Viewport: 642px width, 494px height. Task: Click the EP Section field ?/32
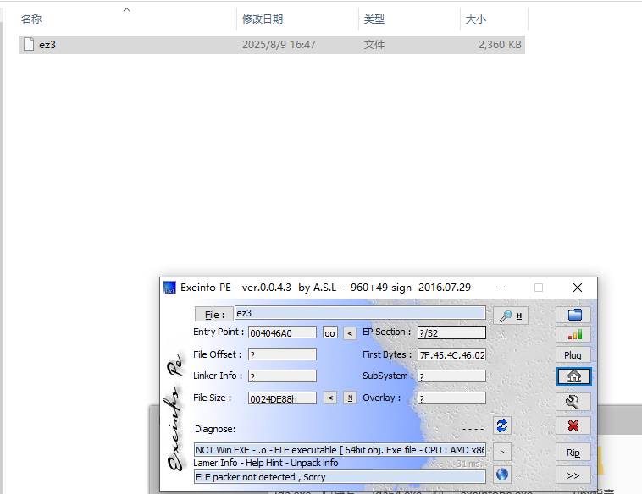pos(451,332)
